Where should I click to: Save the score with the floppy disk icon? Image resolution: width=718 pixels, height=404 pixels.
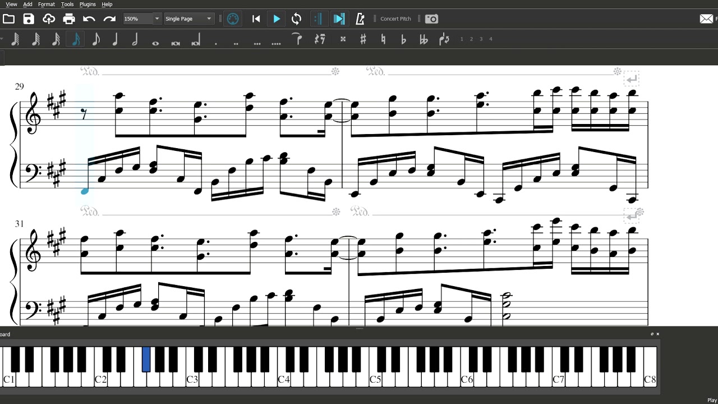[29, 19]
